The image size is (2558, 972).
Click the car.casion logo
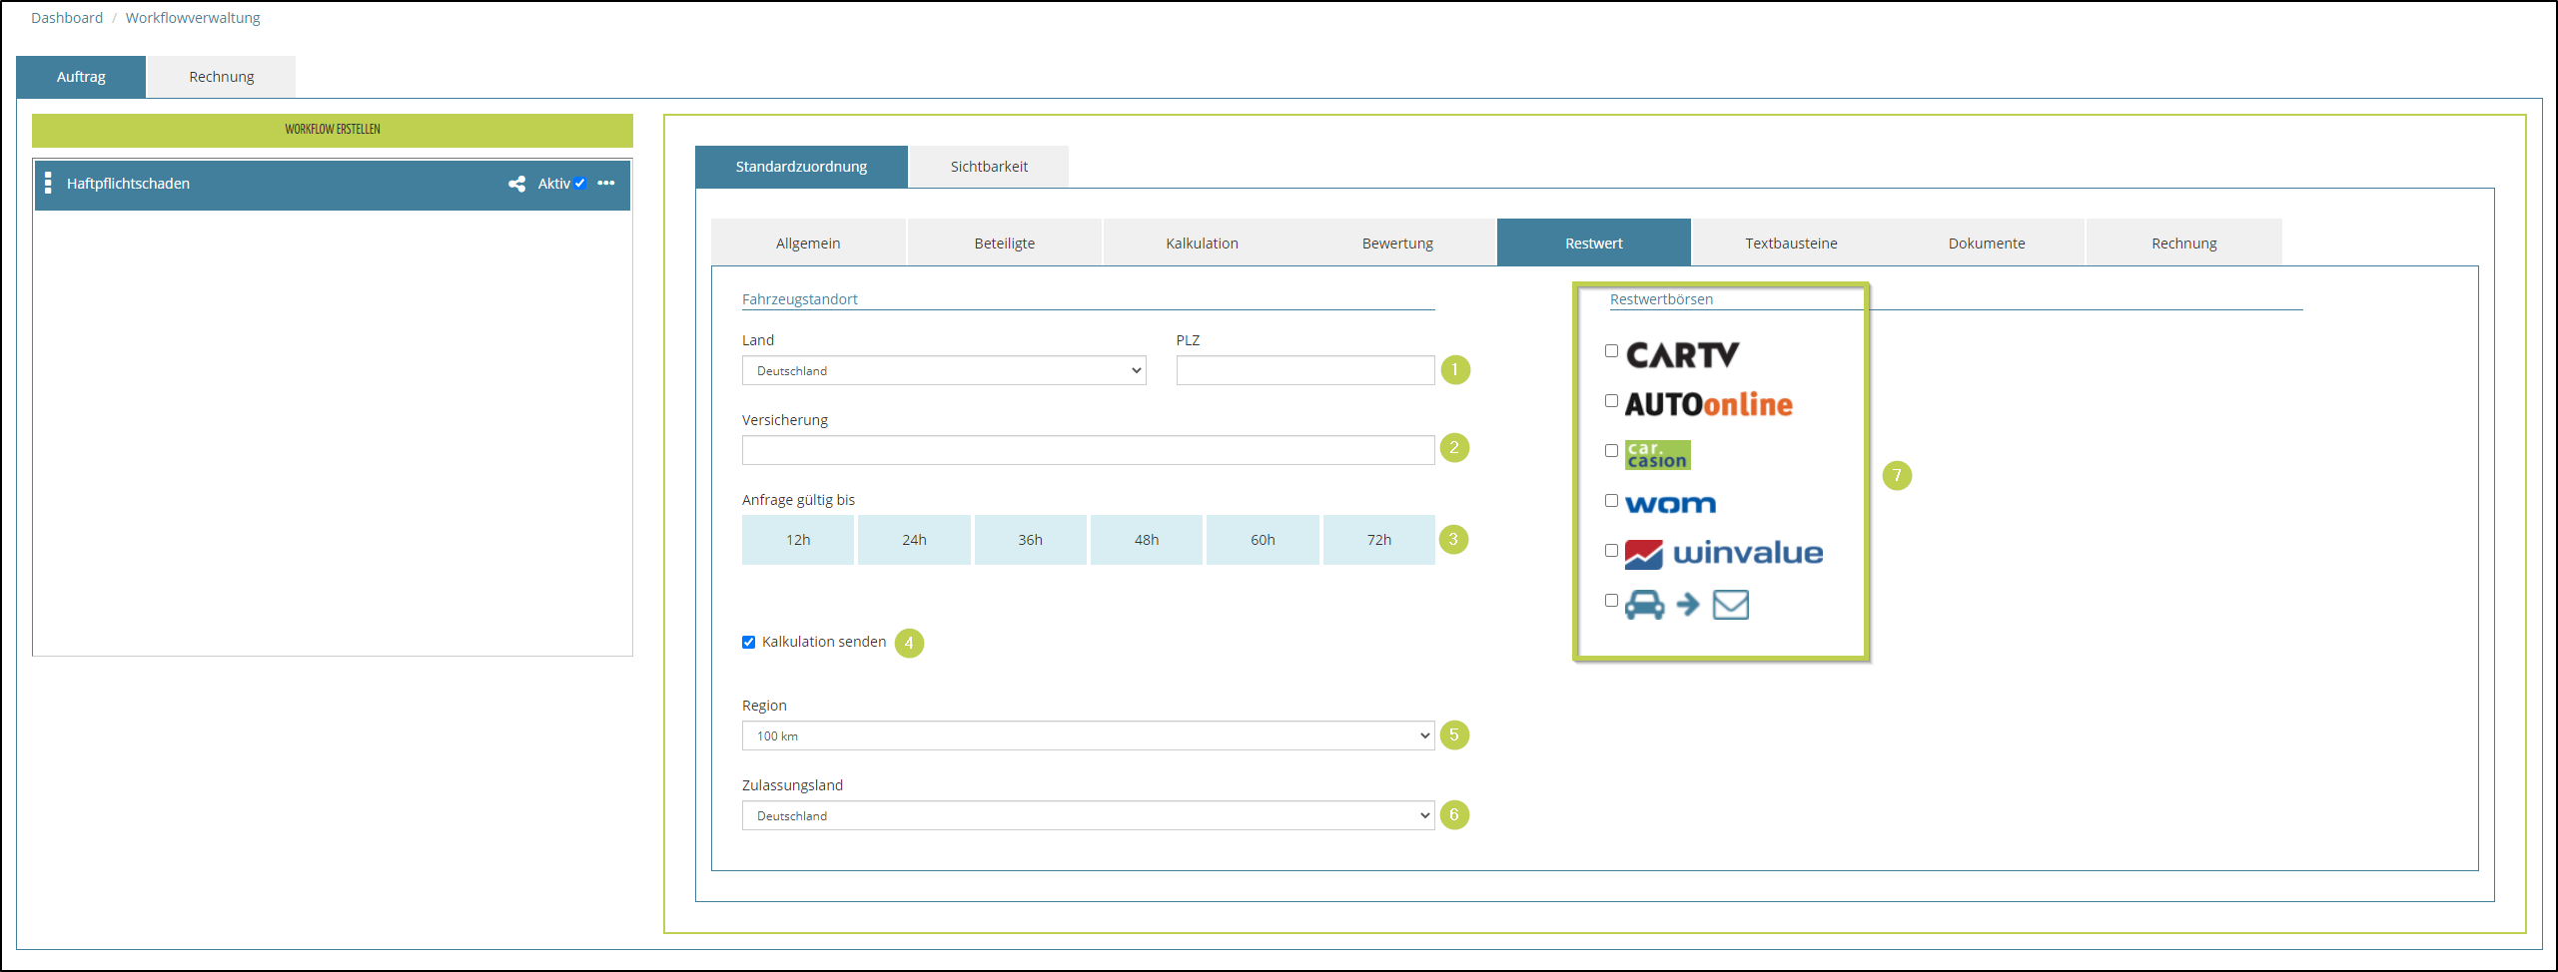point(1657,455)
